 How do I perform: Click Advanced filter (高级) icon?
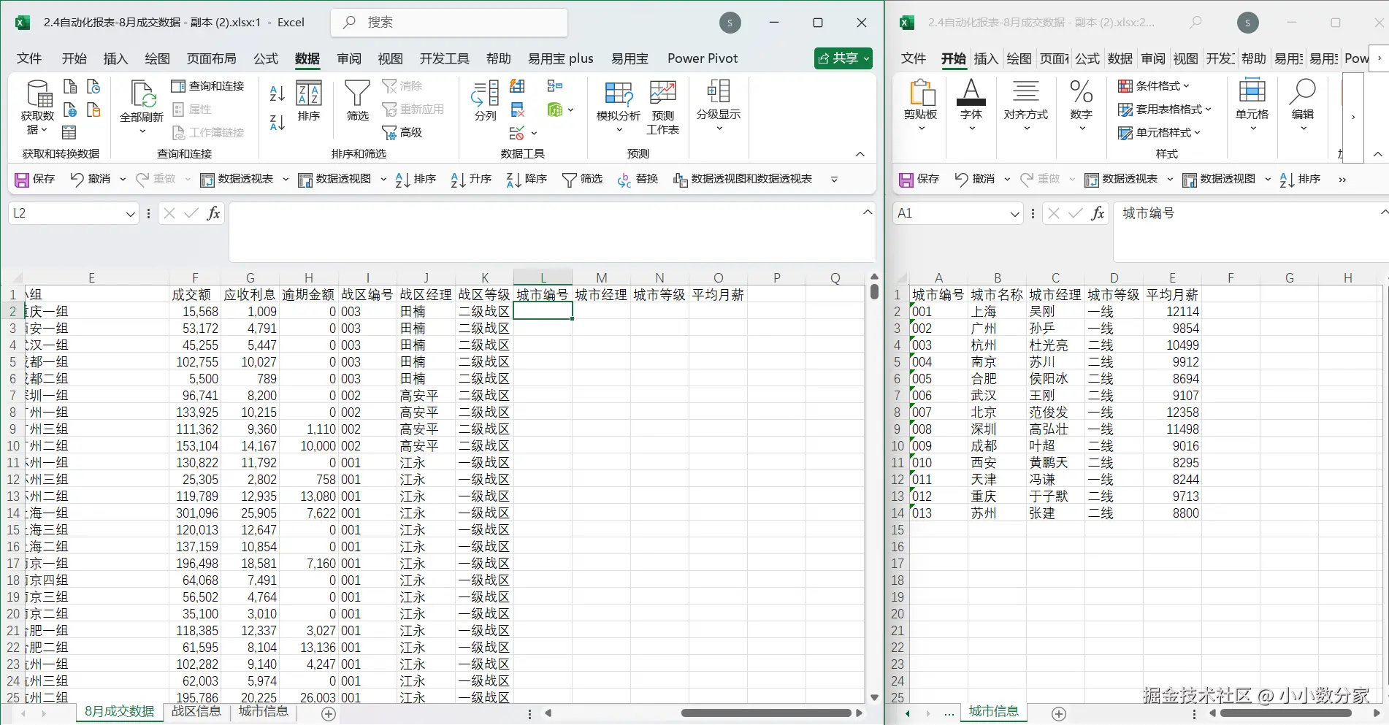pos(402,132)
